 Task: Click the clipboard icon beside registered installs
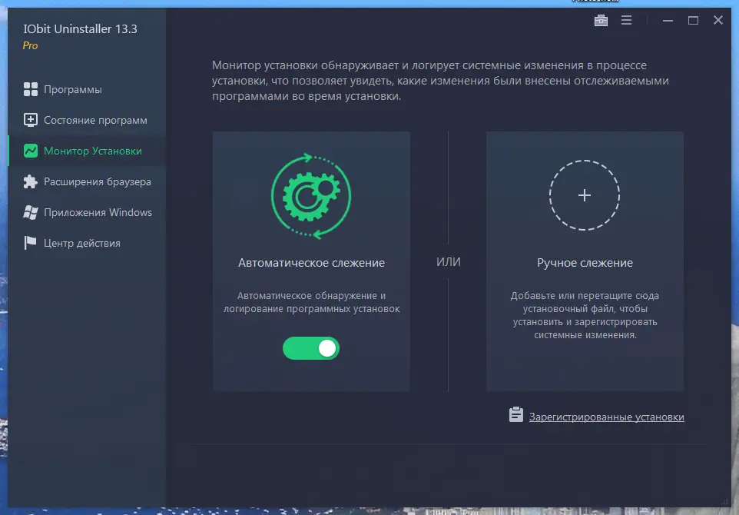516,414
